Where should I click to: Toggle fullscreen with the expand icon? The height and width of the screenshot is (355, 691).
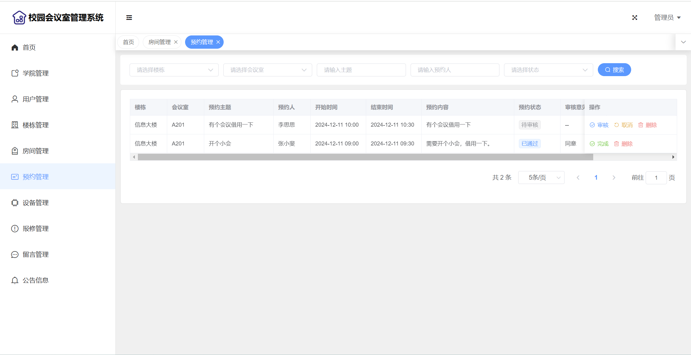635,18
